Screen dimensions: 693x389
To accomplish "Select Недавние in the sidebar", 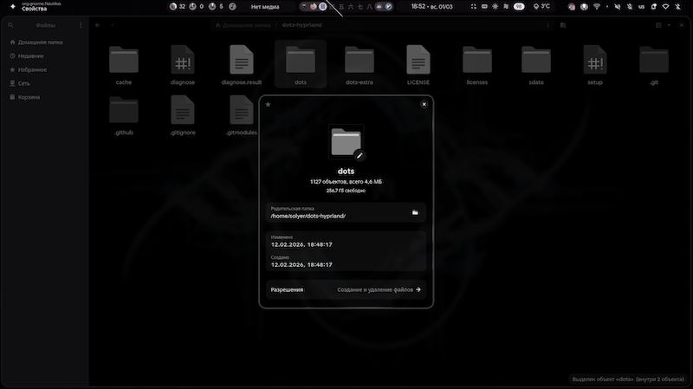I will [x=45, y=56].
